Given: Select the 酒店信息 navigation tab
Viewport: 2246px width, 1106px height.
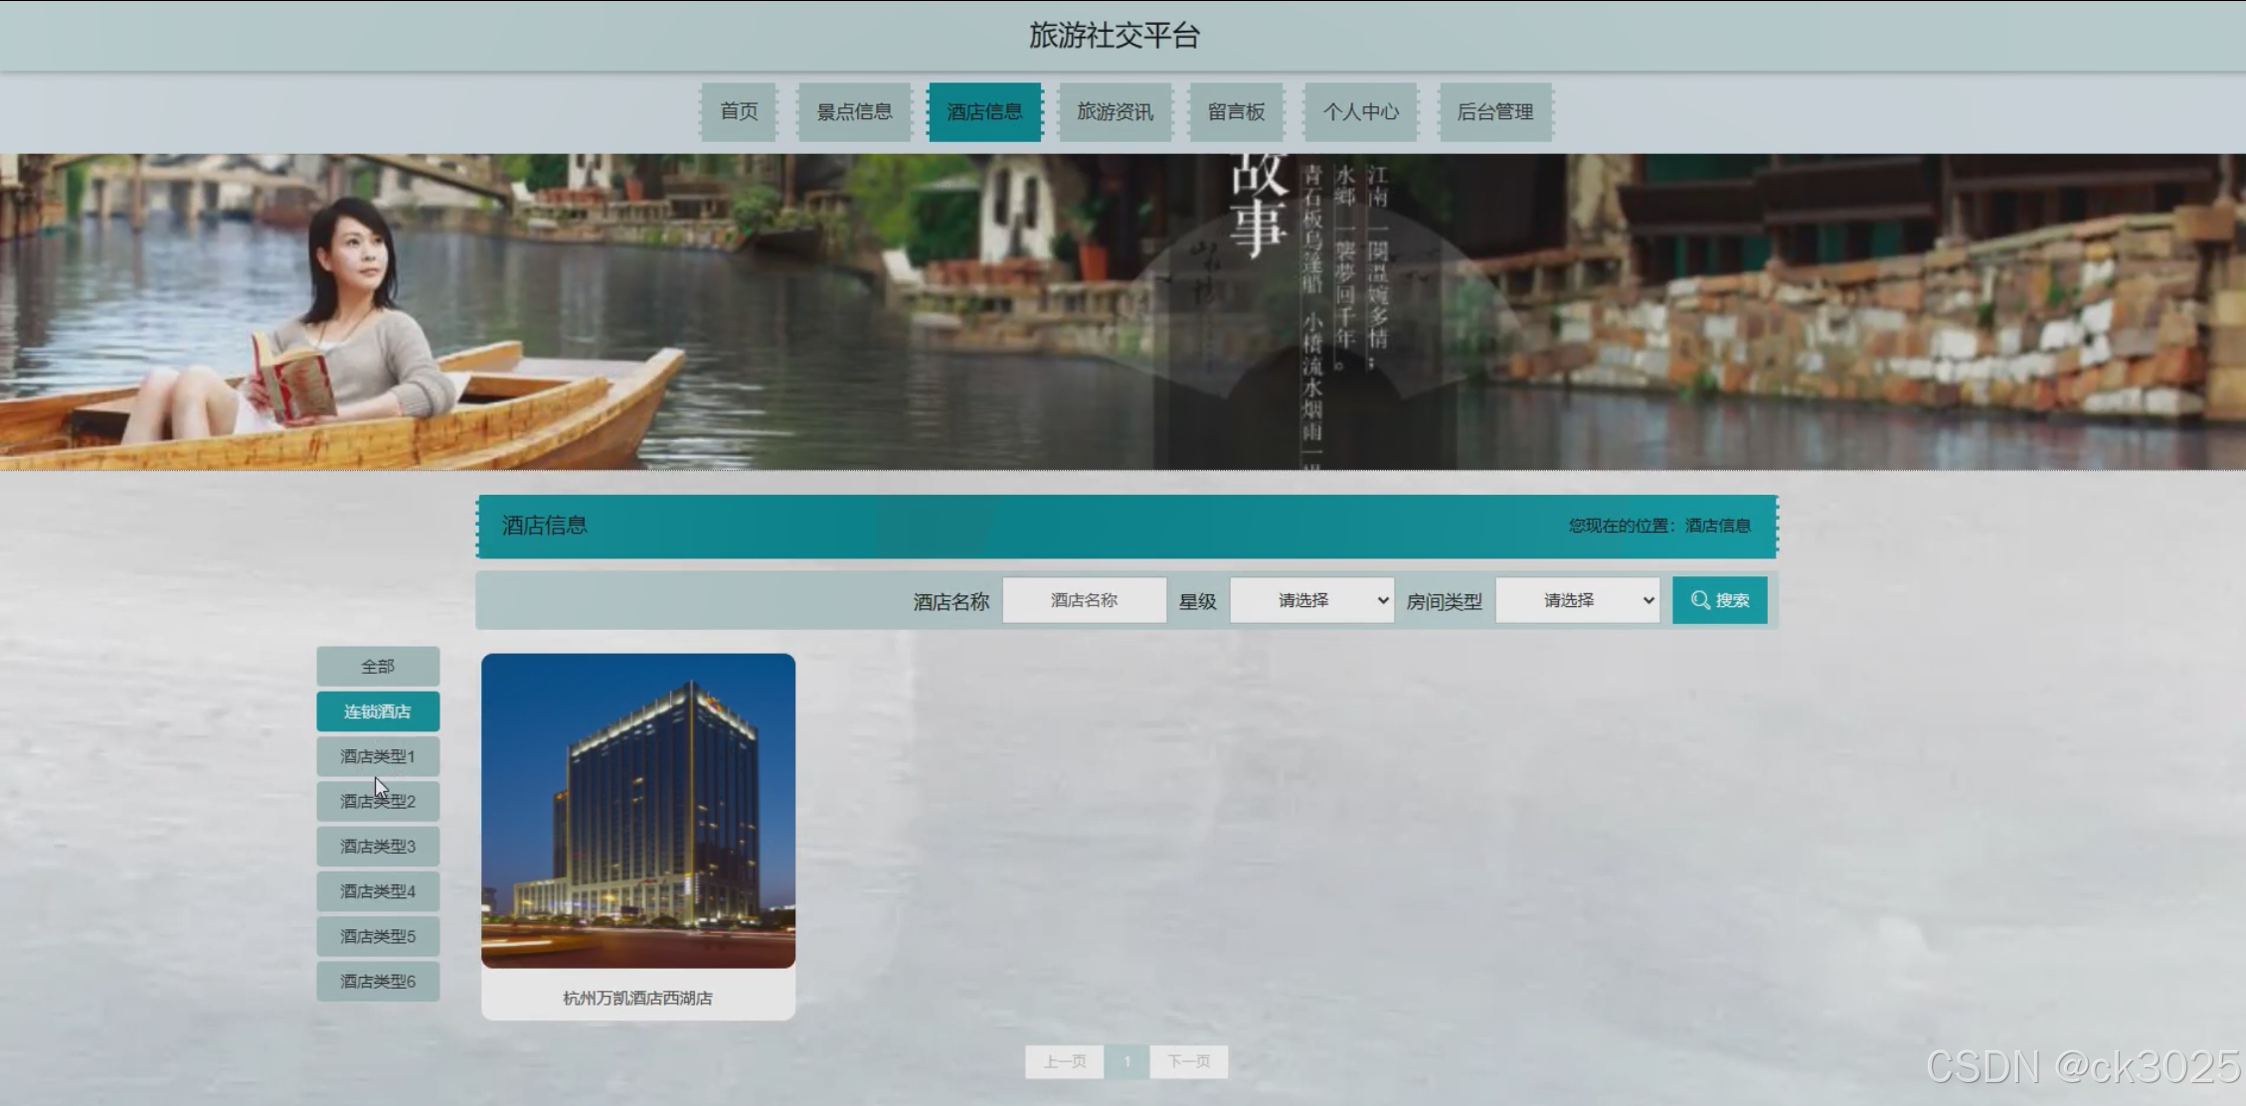Looking at the screenshot, I should (984, 111).
